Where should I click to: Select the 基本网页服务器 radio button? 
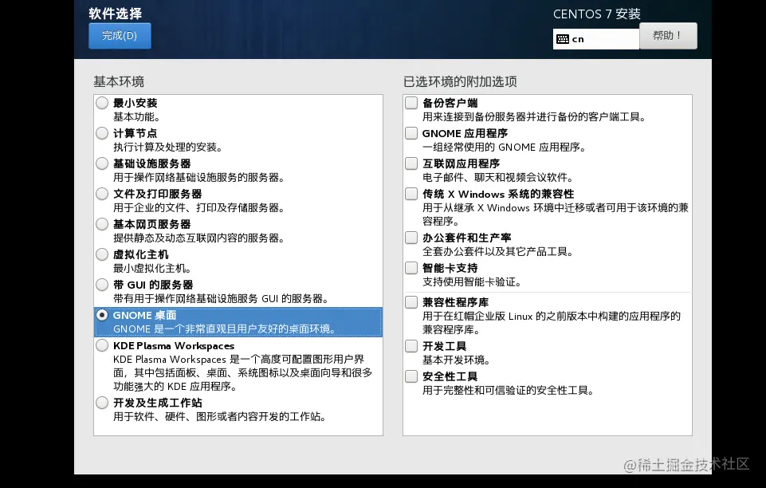pyautogui.click(x=102, y=224)
